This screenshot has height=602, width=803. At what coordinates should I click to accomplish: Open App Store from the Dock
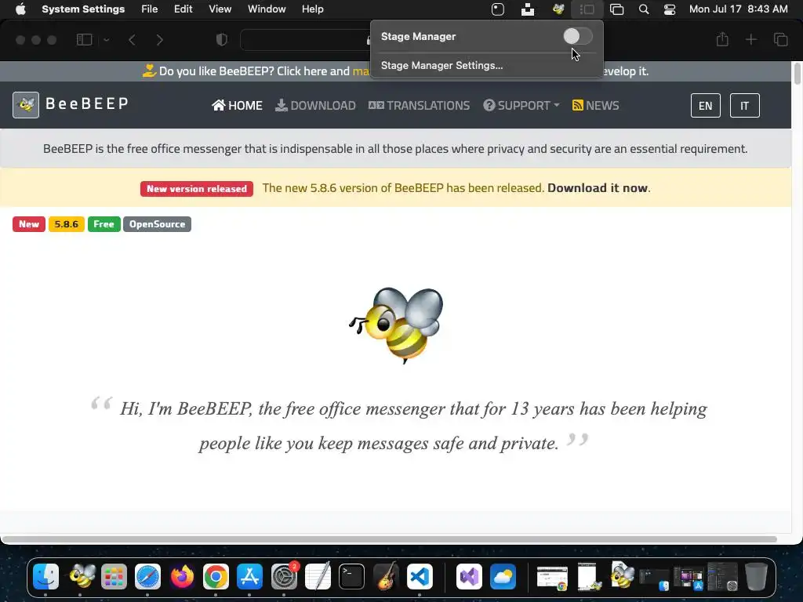pyautogui.click(x=249, y=576)
